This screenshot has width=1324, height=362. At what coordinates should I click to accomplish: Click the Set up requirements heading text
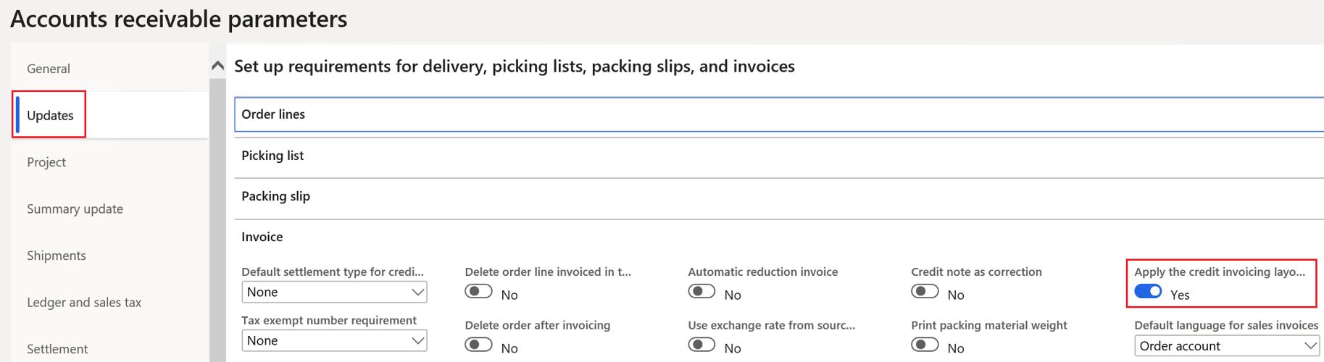coord(515,67)
